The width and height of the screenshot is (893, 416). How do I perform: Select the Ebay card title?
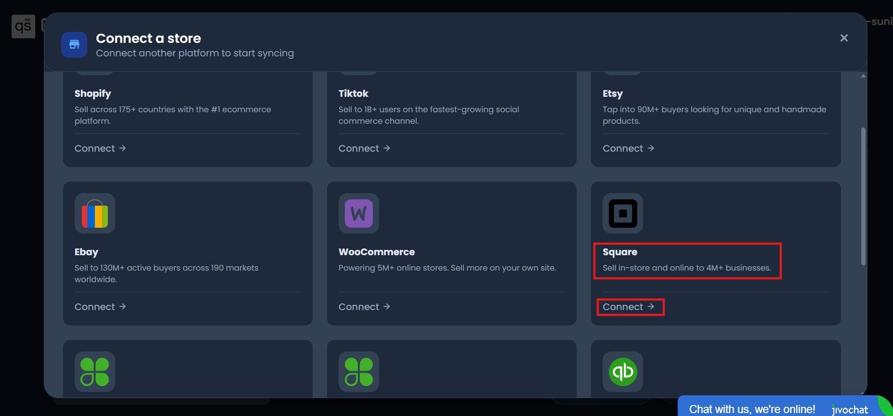[86, 252]
